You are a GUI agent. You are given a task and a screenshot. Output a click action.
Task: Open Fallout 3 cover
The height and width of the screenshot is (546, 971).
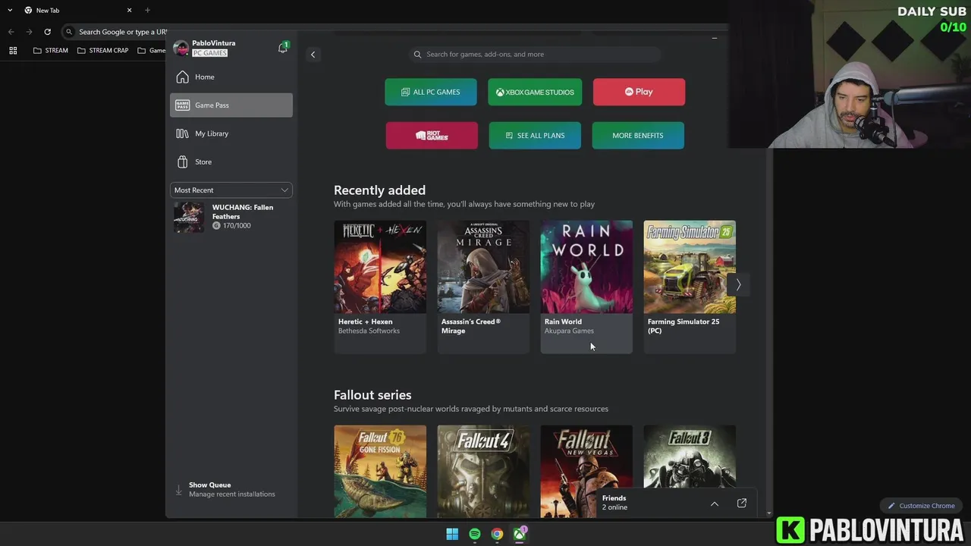pyautogui.click(x=690, y=455)
